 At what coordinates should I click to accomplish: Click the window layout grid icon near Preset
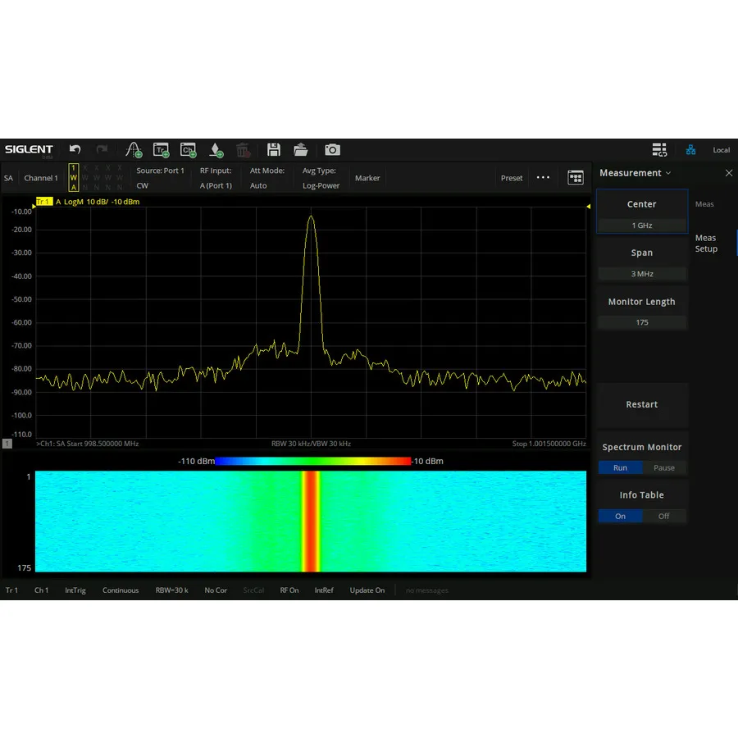576,177
